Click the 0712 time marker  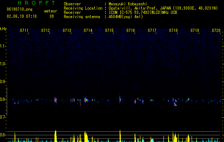[46, 30]
